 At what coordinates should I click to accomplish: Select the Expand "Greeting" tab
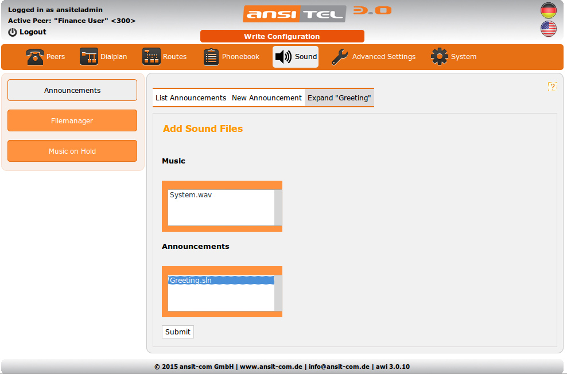tap(339, 98)
